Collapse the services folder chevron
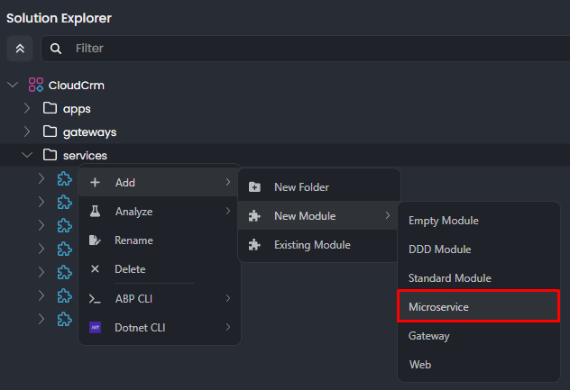Screen dimensions: 570x390 tap(27, 155)
